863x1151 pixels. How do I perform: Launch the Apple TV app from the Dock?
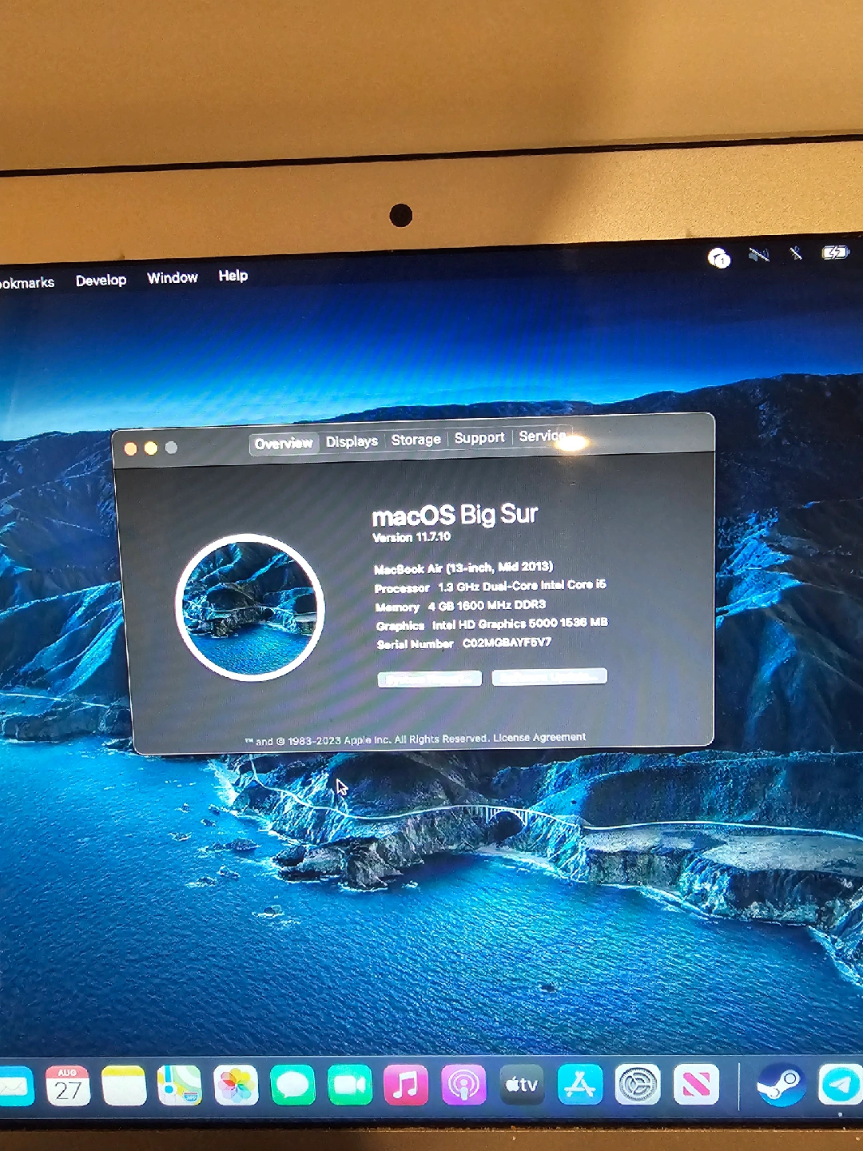click(521, 1085)
